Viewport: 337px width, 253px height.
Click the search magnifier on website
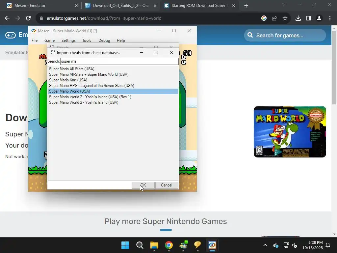click(x=250, y=35)
